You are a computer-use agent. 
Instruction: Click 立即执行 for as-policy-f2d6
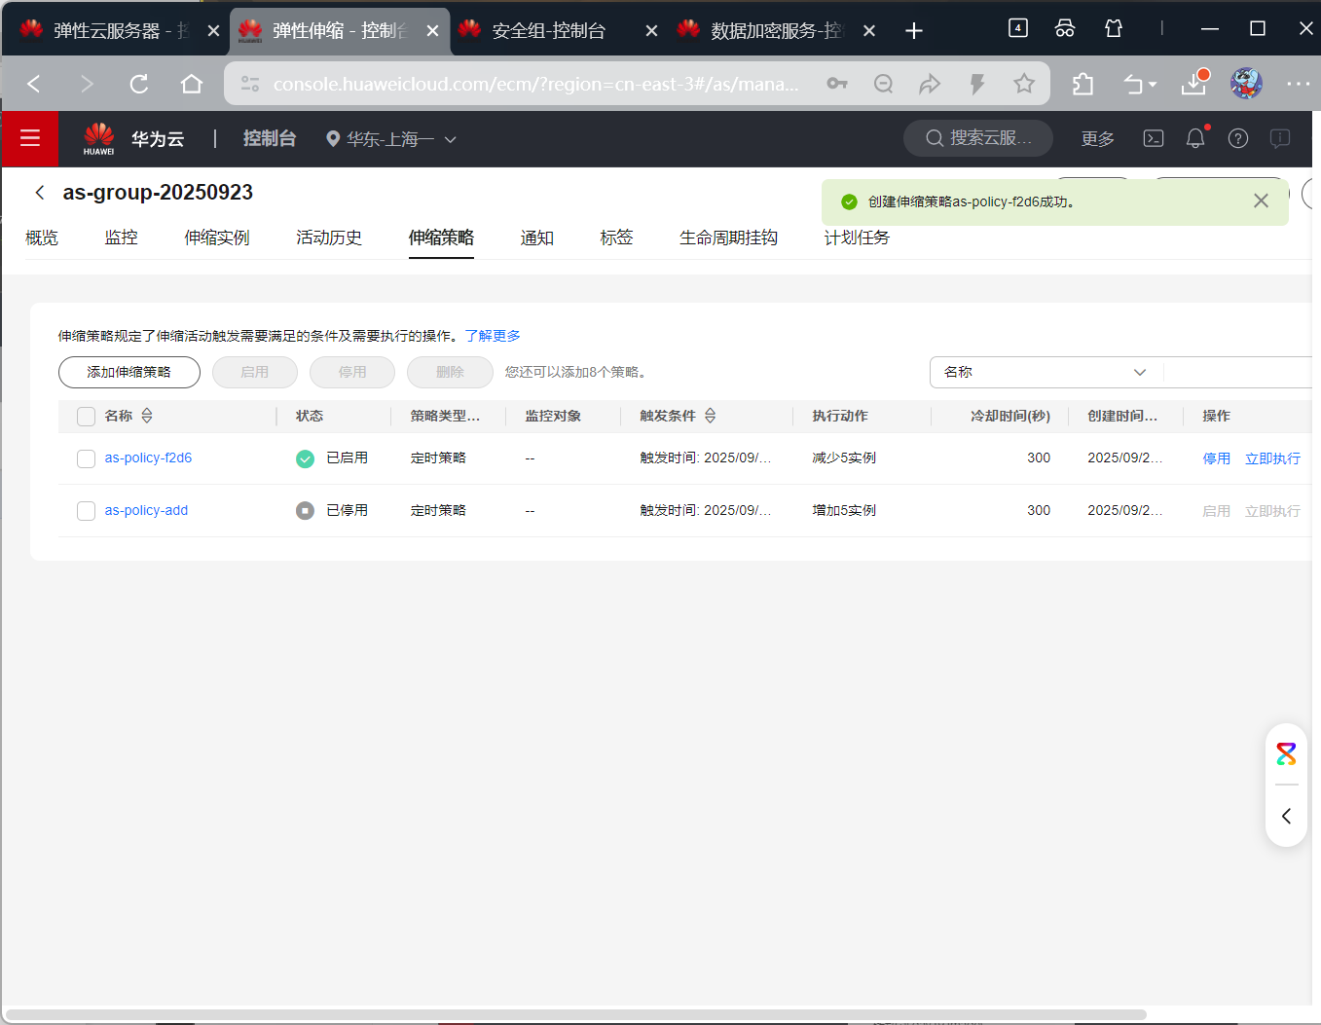coord(1272,458)
